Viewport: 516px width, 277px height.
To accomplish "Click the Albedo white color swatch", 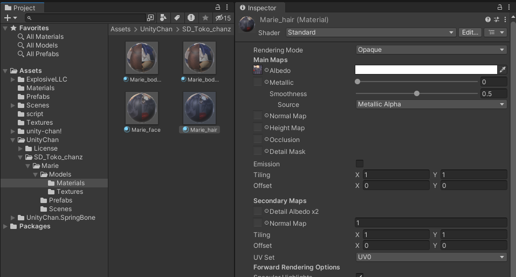I will [x=426, y=70].
